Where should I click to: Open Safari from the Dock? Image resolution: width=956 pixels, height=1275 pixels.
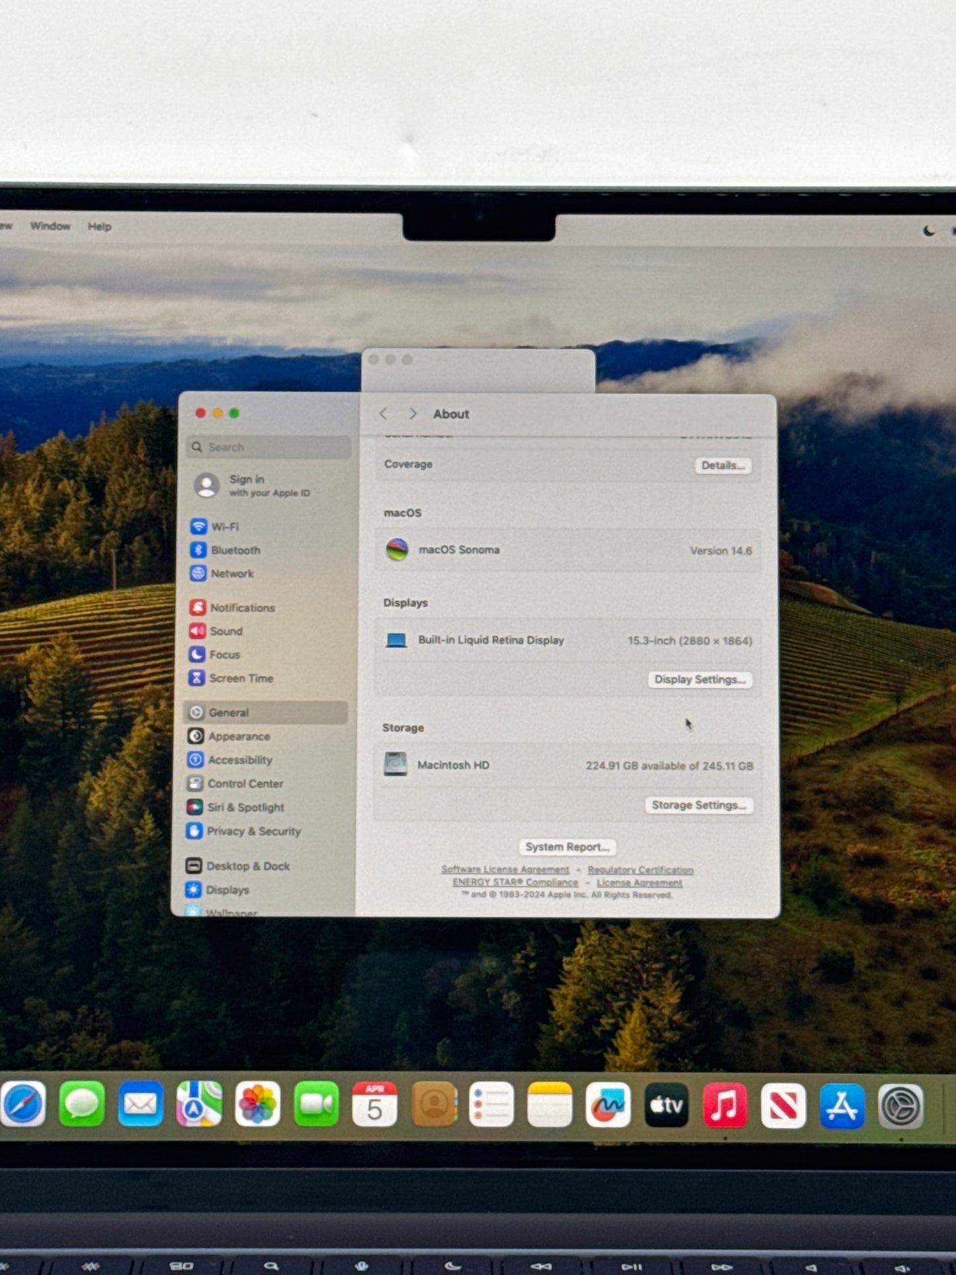coord(24,1104)
